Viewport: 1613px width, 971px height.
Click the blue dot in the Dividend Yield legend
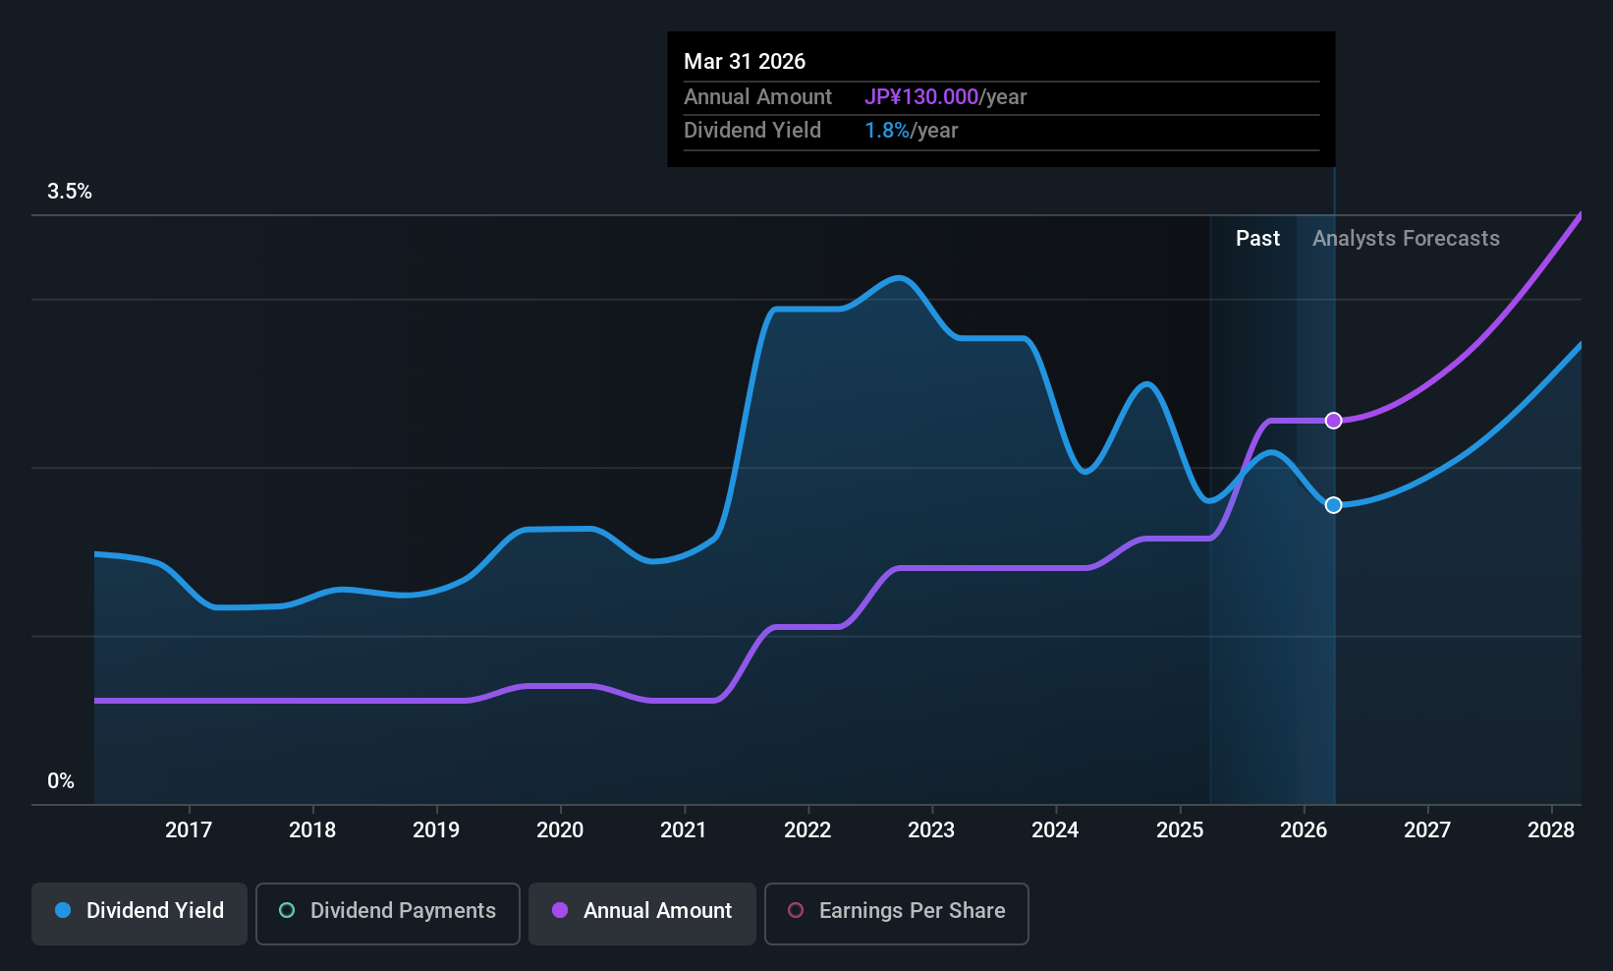click(x=63, y=911)
